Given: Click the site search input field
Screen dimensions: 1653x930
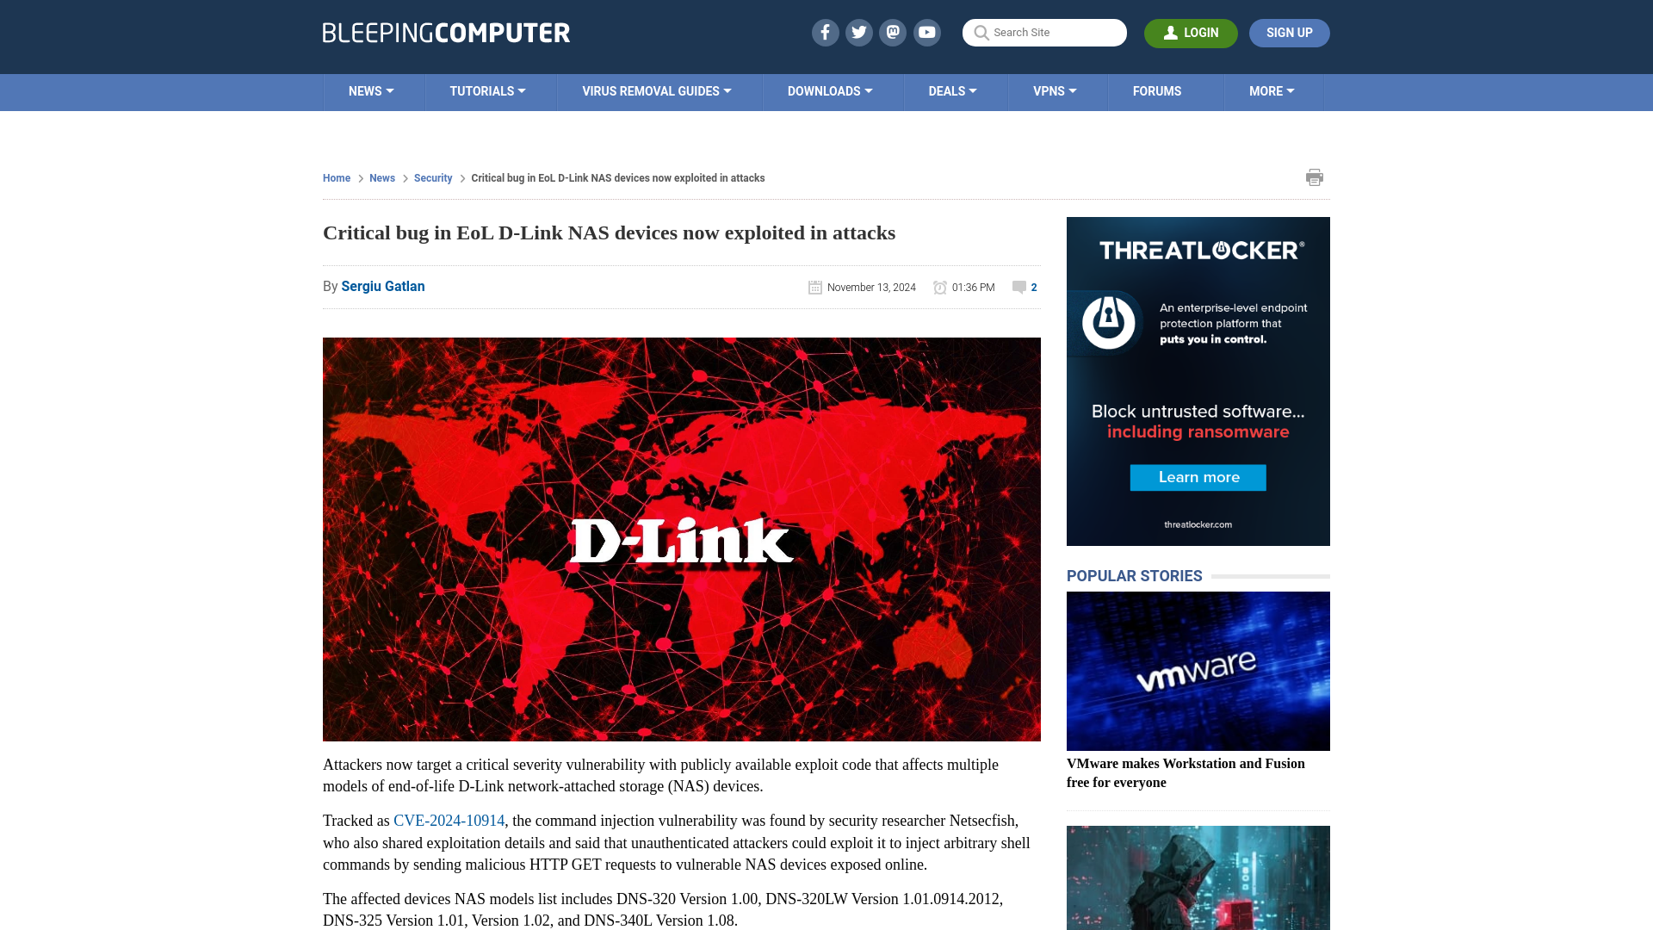Looking at the screenshot, I should pyautogui.click(x=1044, y=32).
